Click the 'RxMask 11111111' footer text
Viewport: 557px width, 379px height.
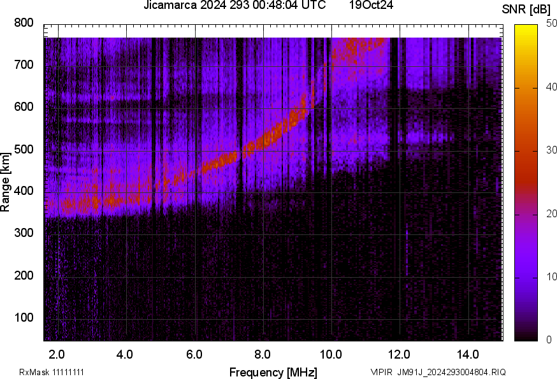pos(52,372)
